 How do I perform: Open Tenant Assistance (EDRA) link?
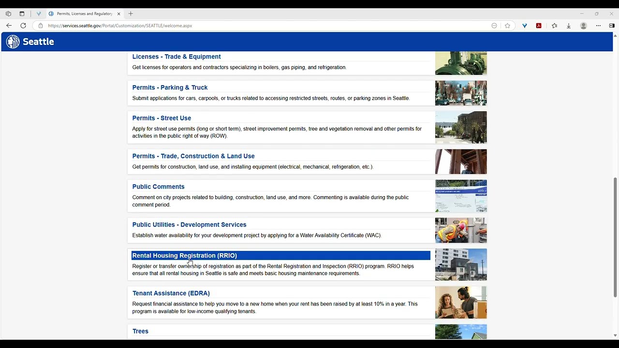pos(171,293)
